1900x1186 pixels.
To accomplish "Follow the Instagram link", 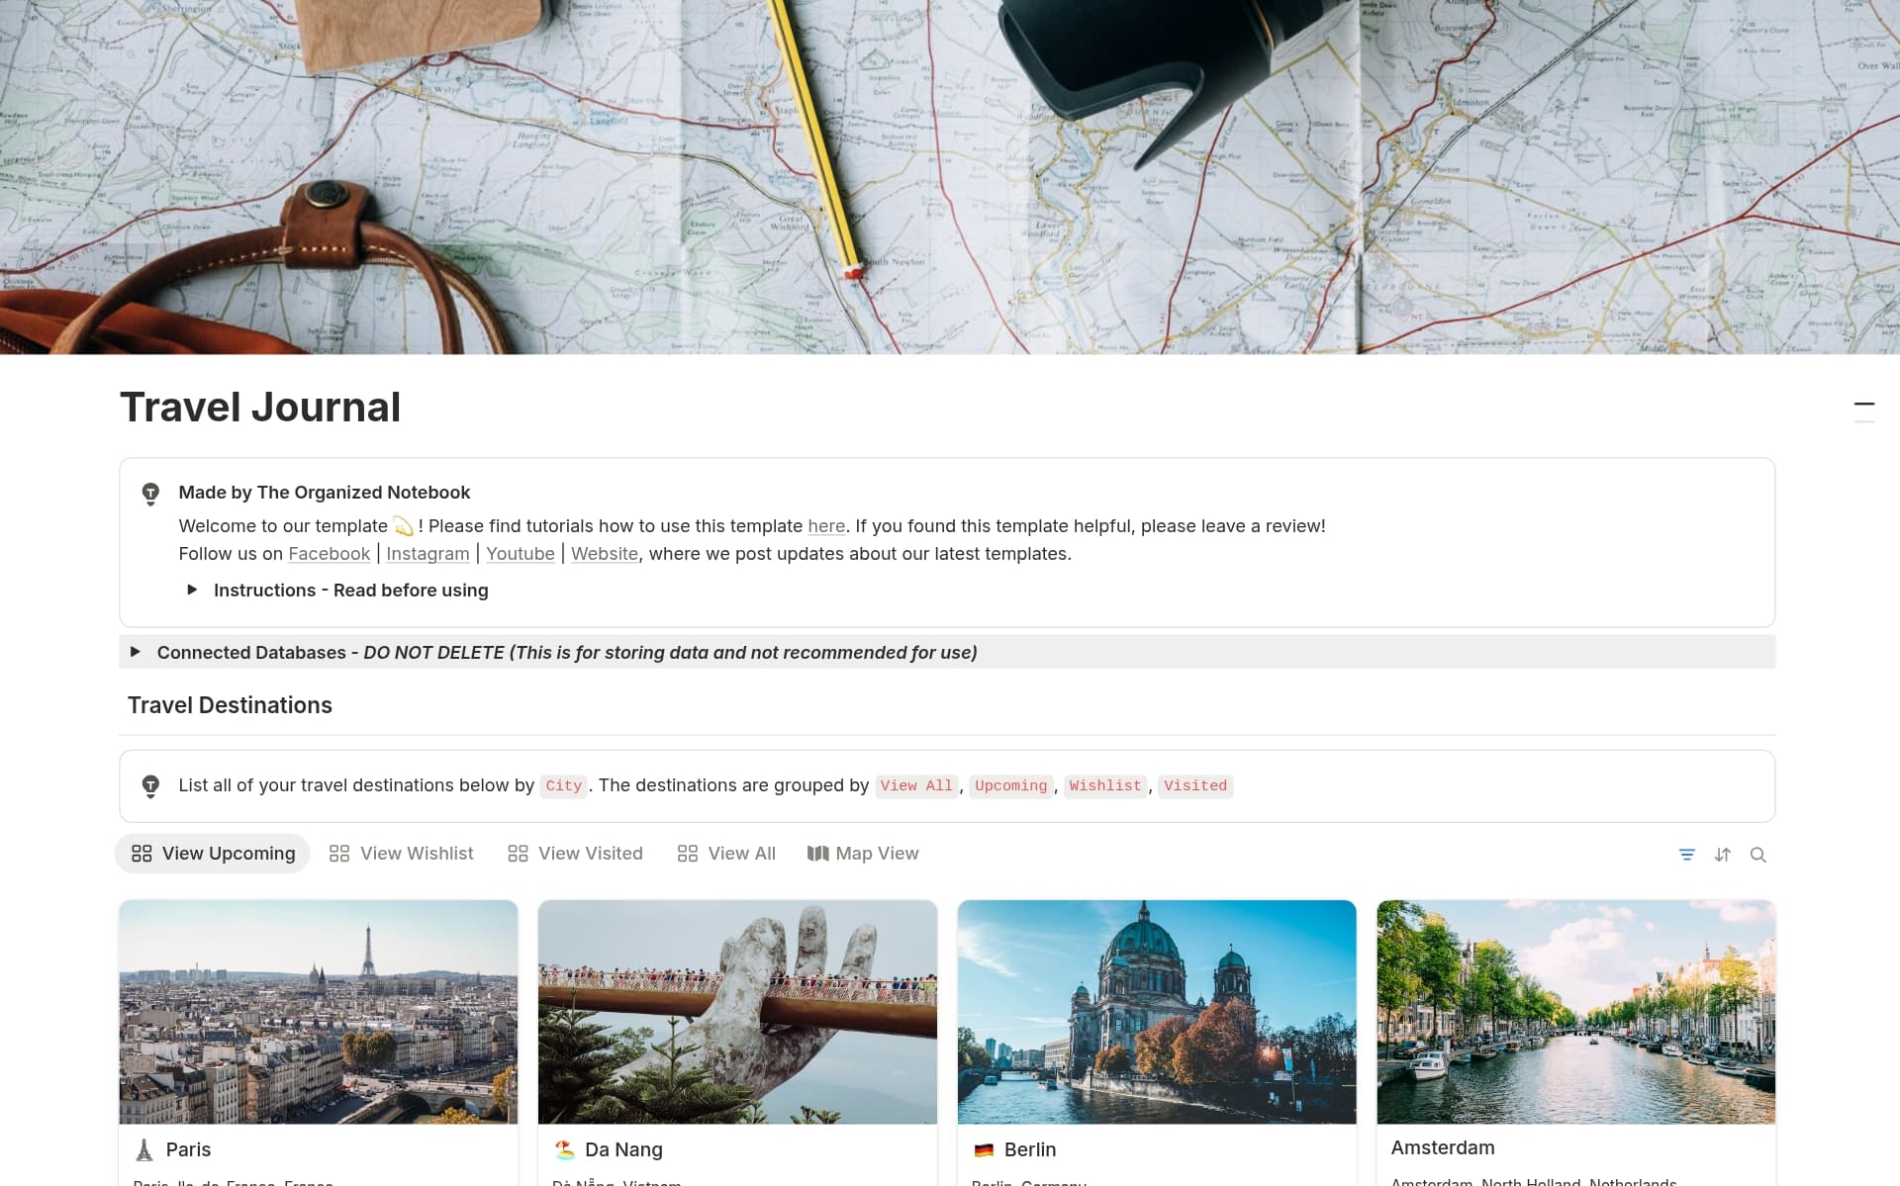I will coord(427,553).
